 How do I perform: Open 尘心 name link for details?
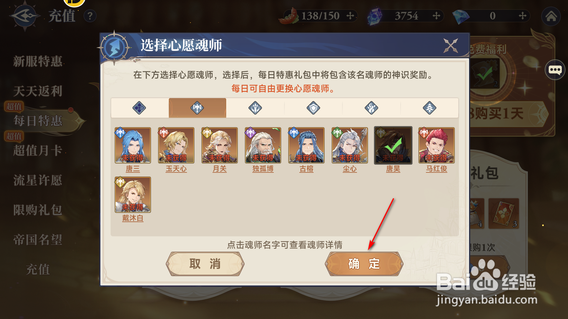pos(350,169)
